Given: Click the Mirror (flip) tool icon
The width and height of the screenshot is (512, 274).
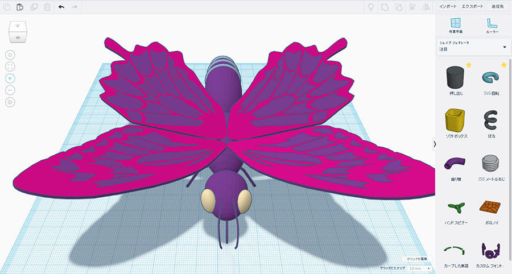Looking at the screenshot, I should click(x=426, y=7).
